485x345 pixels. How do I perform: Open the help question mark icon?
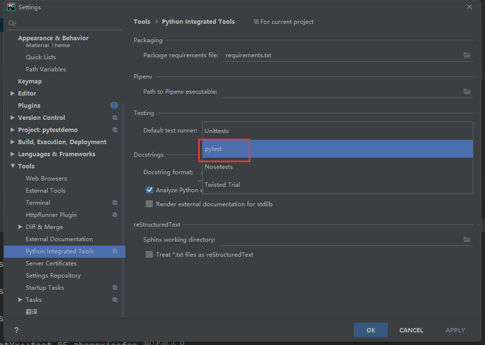[17, 330]
